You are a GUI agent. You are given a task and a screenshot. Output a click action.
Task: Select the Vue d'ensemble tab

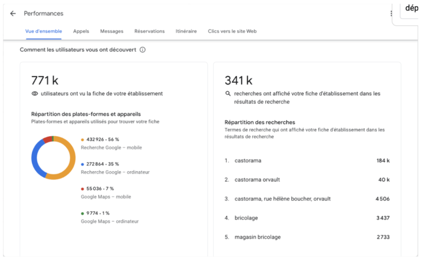coord(43,31)
